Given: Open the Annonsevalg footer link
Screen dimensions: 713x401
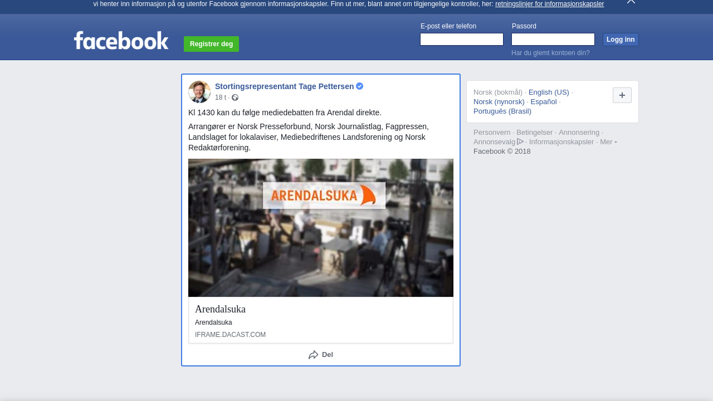Looking at the screenshot, I should pyautogui.click(x=494, y=142).
